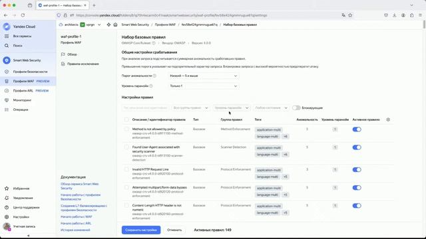Expand +5 tags on Invalid HTTP rule
Screen dimensions: 426x239
[286, 177]
